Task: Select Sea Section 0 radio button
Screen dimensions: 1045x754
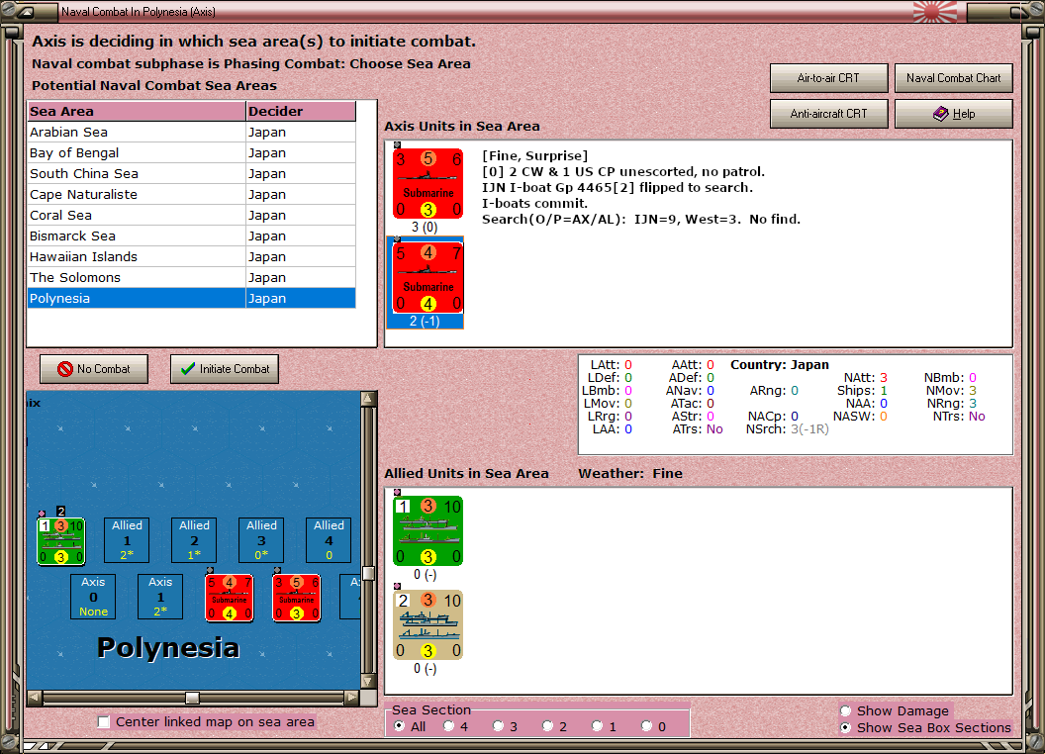Action: click(x=646, y=726)
